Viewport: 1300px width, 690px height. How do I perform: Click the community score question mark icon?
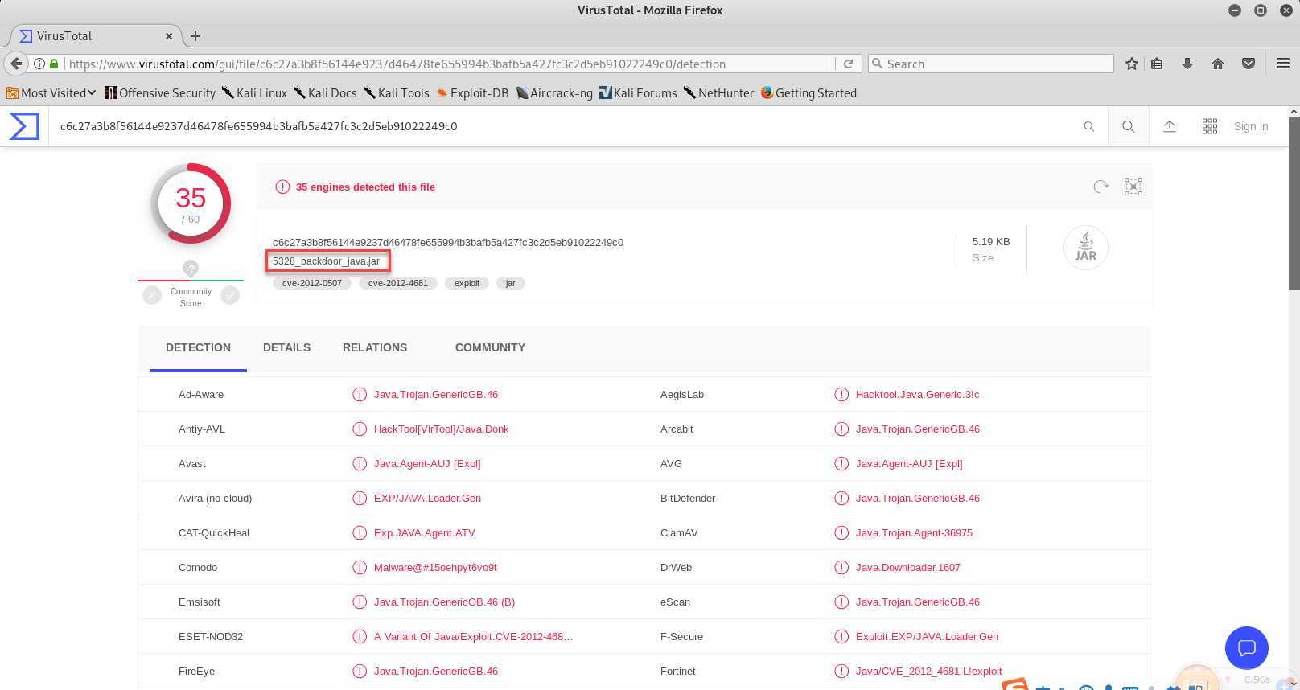coord(191,269)
